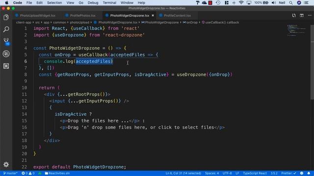The width and height of the screenshot is (314, 176).
Task: Click the photoUpload breadcrumb segment
Action: (x=79, y=22)
